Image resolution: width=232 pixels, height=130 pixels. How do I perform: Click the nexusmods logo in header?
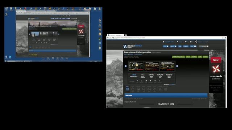tap(132, 46)
